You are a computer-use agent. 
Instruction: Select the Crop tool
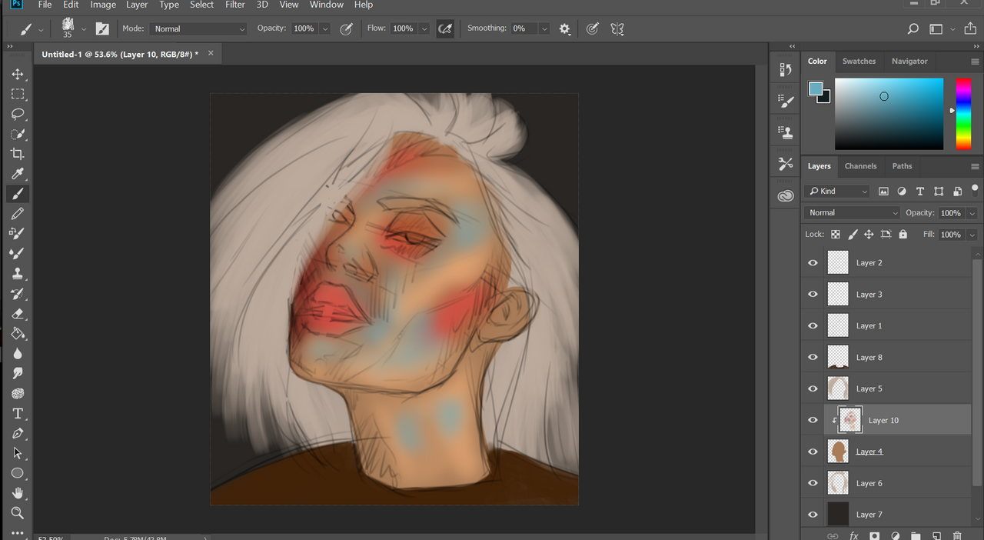click(x=17, y=155)
